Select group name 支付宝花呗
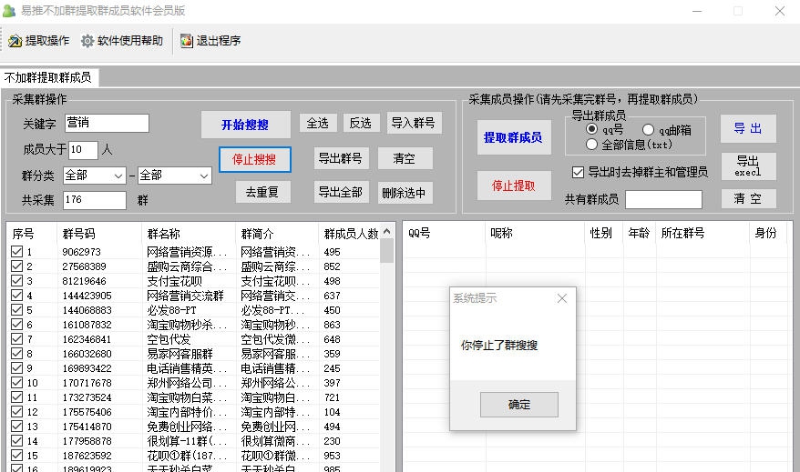The width and height of the screenshot is (800, 472). [x=174, y=281]
